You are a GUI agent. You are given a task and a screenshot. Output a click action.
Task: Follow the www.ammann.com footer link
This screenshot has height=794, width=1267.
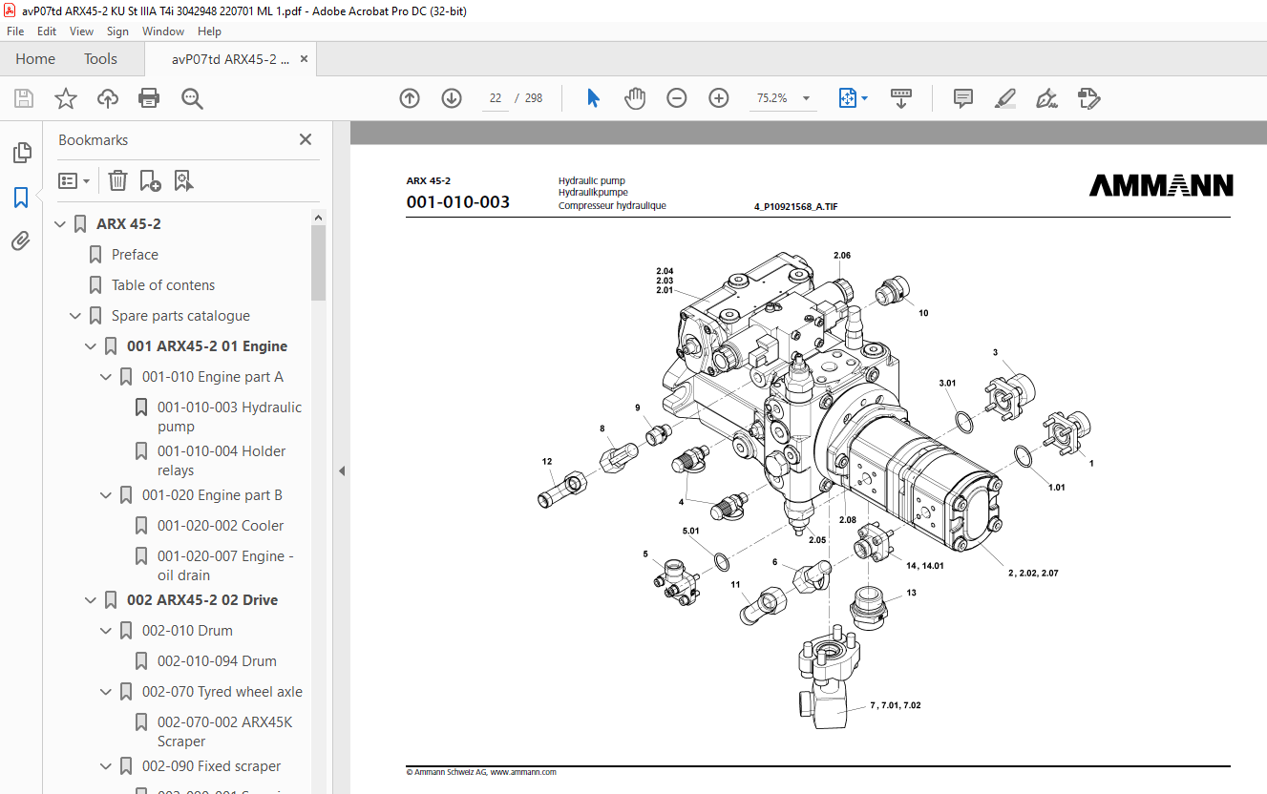[x=524, y=772]
